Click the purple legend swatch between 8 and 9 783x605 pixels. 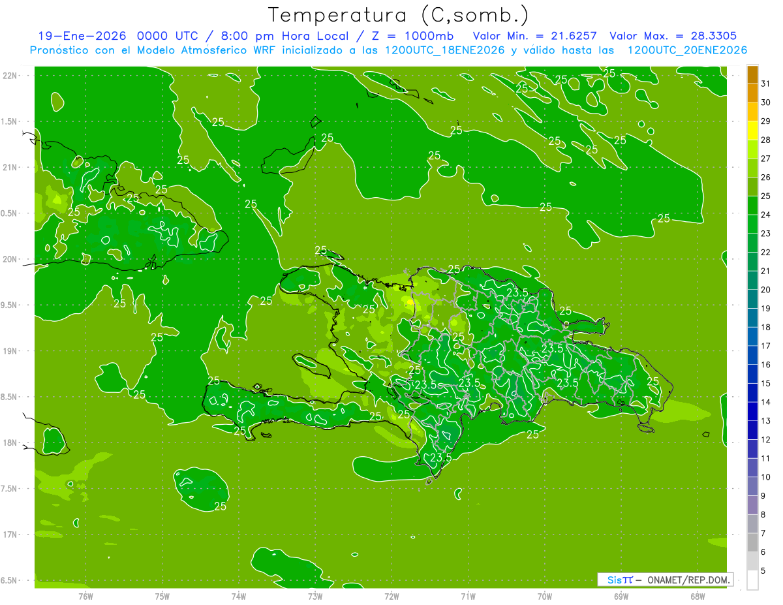pyautogui.click(x=752, y=505)
